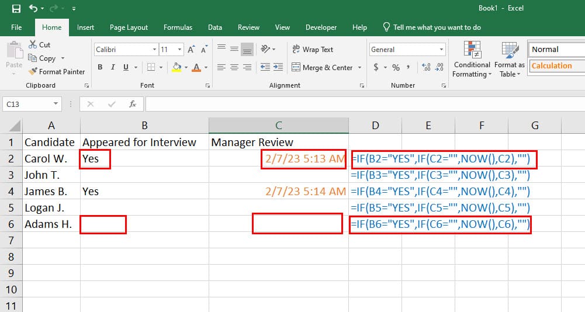Viewport: 585px width, 312px height.
Task: Toggle Bold formatting
Action: (x=100, y=67)
